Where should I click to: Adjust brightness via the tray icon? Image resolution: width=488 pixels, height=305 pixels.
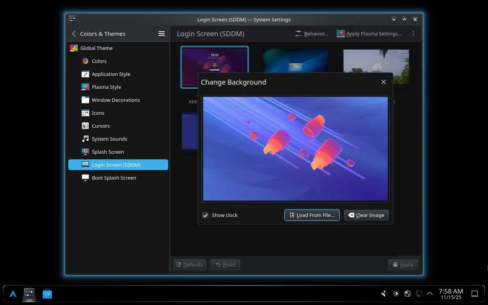click(396, 294)
